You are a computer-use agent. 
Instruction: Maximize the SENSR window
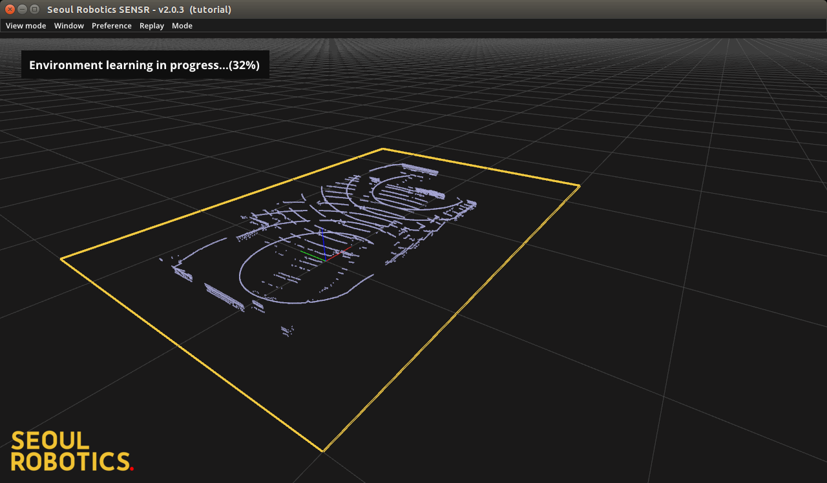pos(34,9)
